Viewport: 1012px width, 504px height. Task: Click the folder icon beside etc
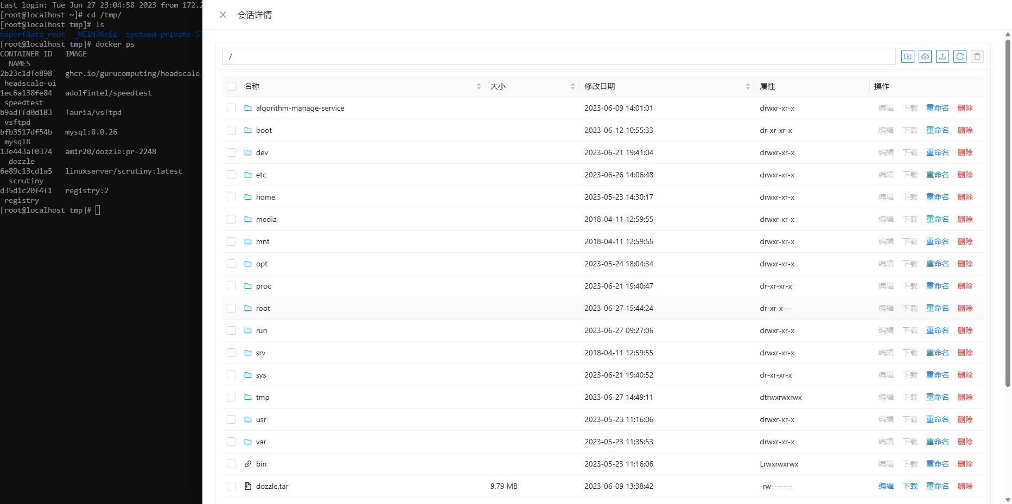coord(248,175)
